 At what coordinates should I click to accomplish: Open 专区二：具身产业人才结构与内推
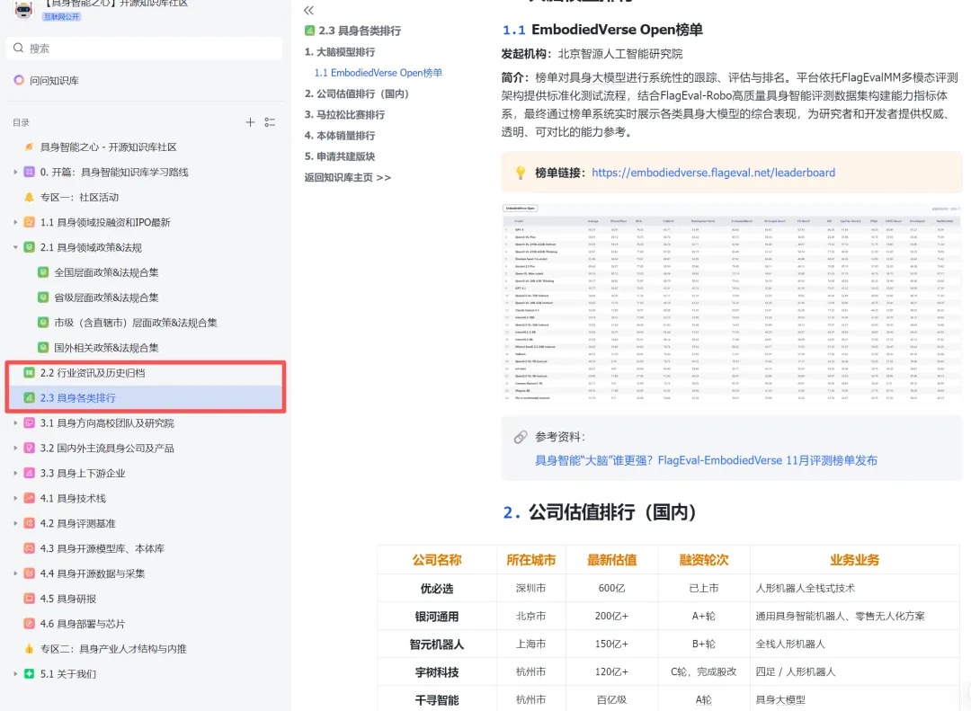113,649
